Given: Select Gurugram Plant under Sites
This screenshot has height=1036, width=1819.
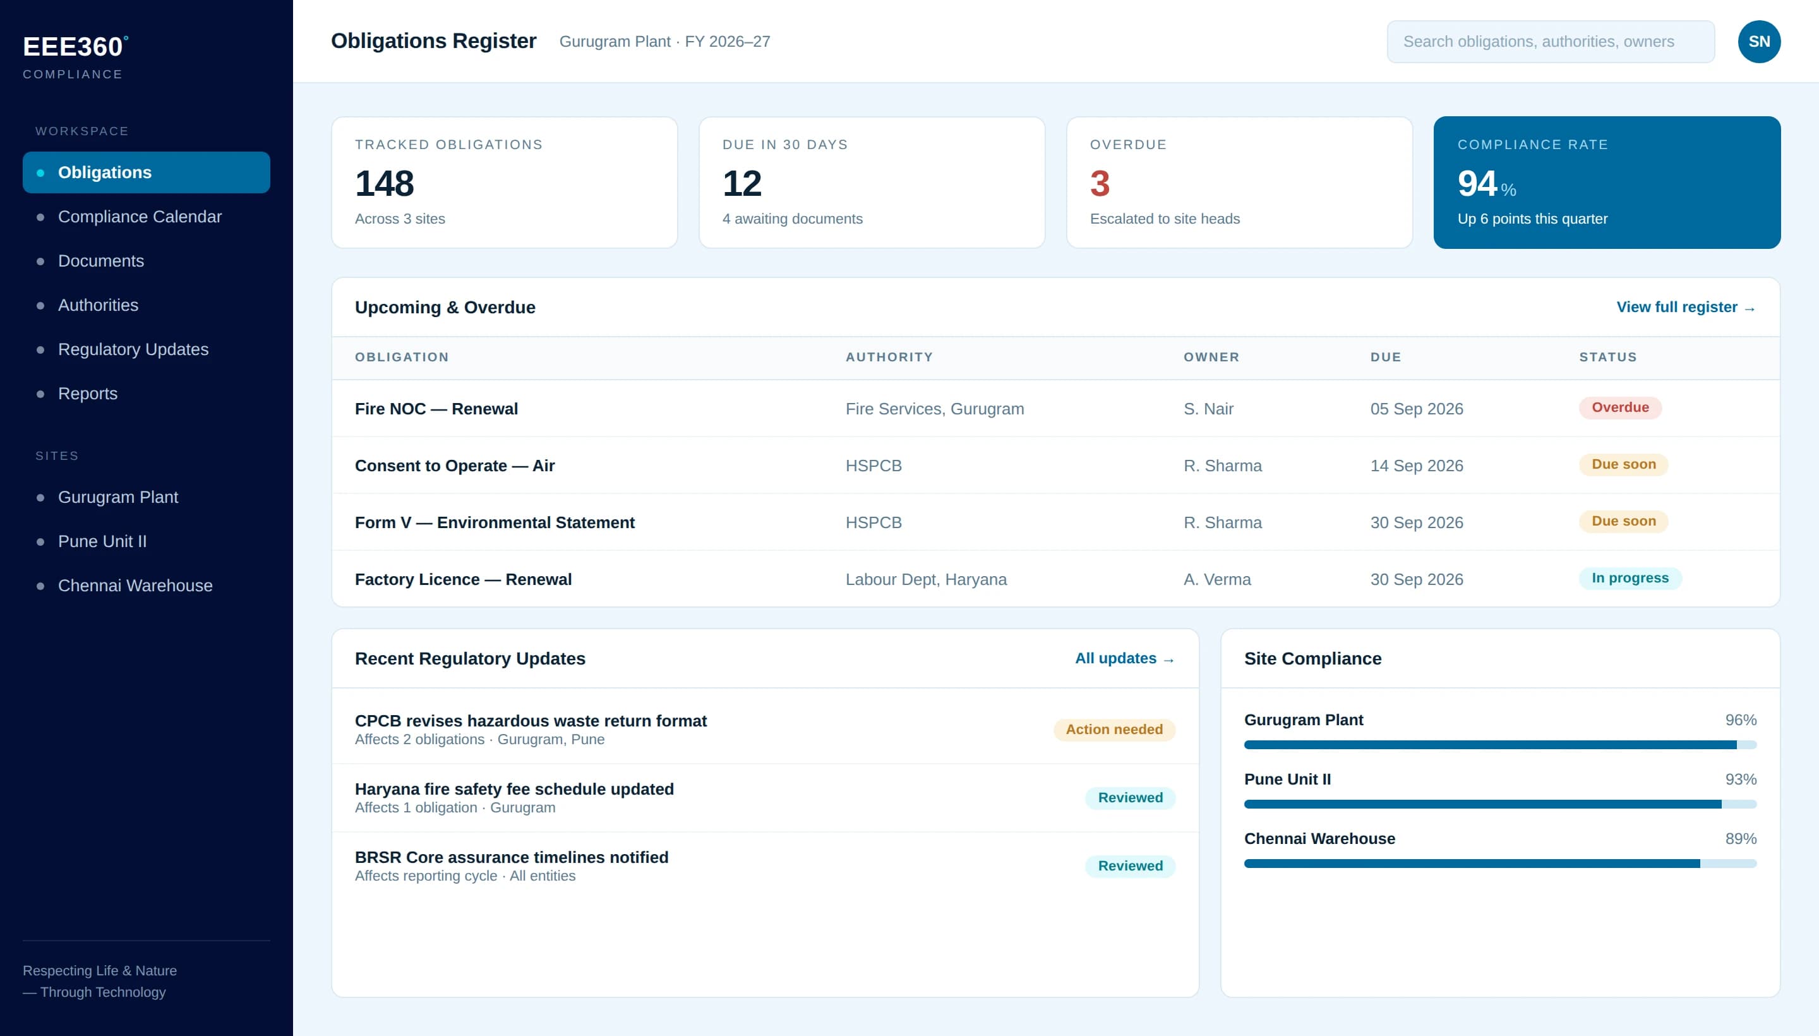Looking at the screenshot, I should click(x=146, y=497).
